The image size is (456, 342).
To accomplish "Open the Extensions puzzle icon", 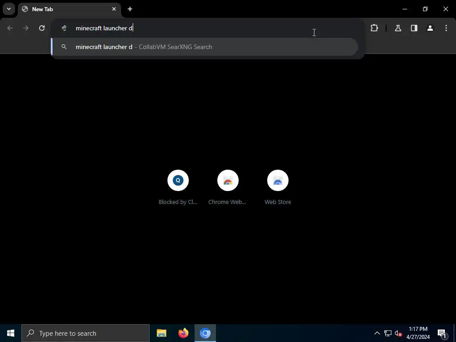I will pyautogui.click(x=374, y=28).
